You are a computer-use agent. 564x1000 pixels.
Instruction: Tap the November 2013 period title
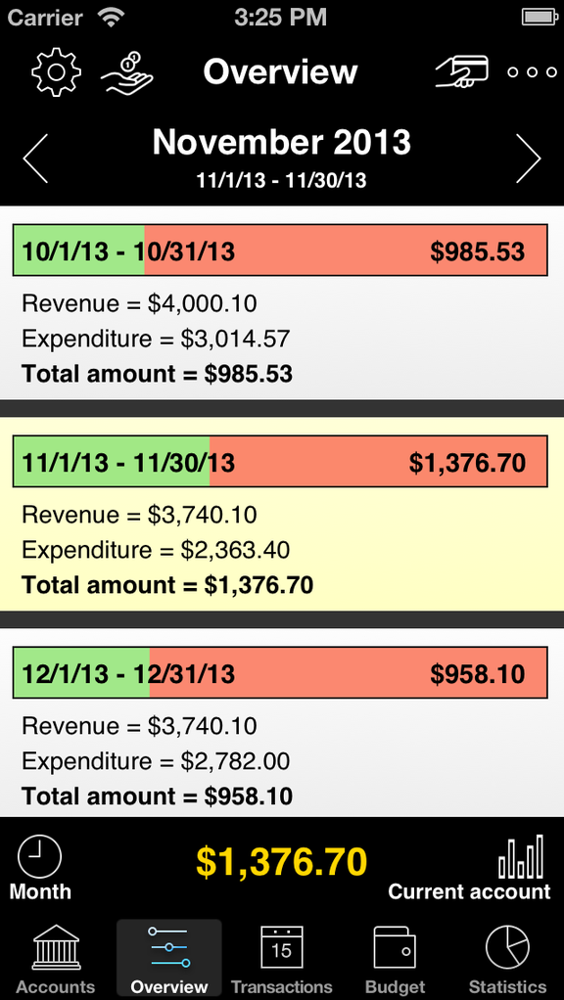pyautogui.click(x=281, y=142)
